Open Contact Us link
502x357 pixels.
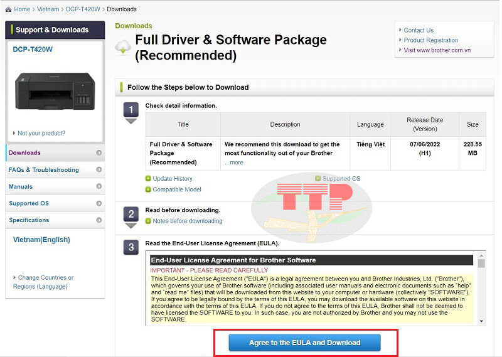(419, 30)
